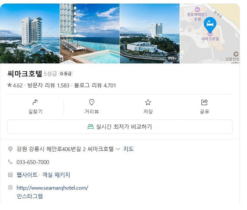Click the 경포에메랄드호텔 marker on the map

197,9
